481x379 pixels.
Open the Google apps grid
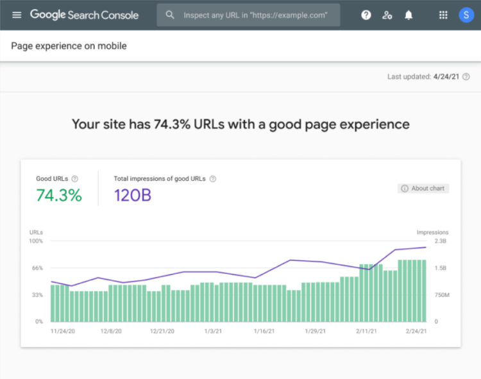[443, 15]
